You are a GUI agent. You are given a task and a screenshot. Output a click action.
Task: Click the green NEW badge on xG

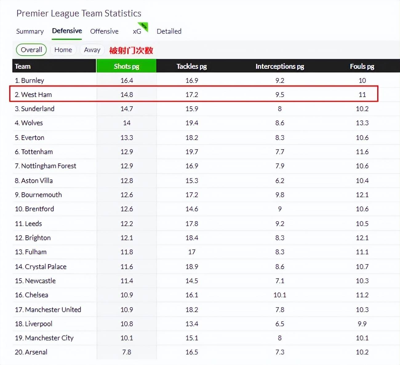coord(143,27)
